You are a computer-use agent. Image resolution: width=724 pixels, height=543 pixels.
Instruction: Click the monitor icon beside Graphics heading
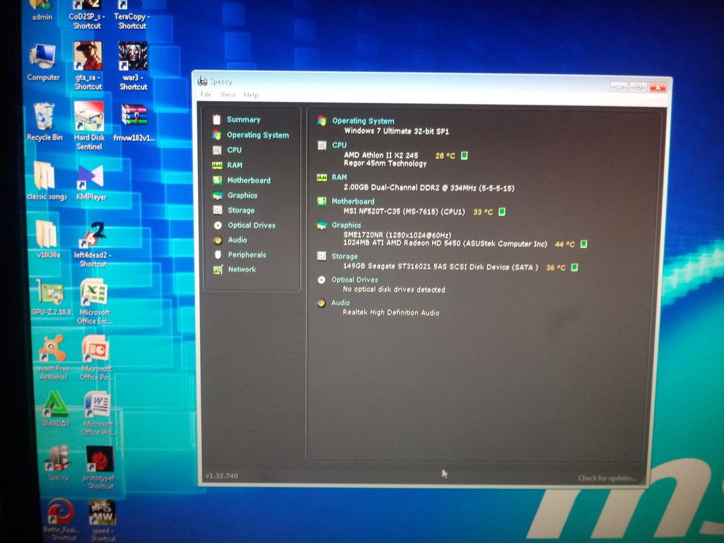pos(322,226)
